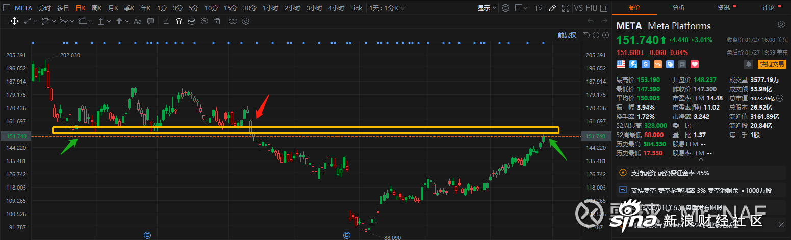Image resolution: width=791 pixels, height=240 pixels.
Task: Switch to the 多日 timeframe tab
Action: (63, 8)
